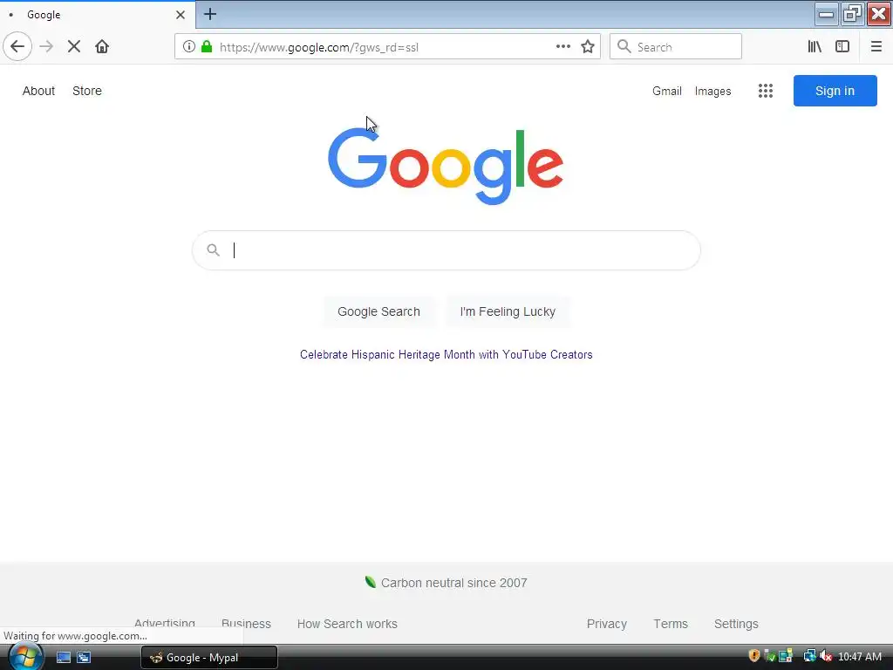Click the blue Sign in button

[x=835, y=91]
